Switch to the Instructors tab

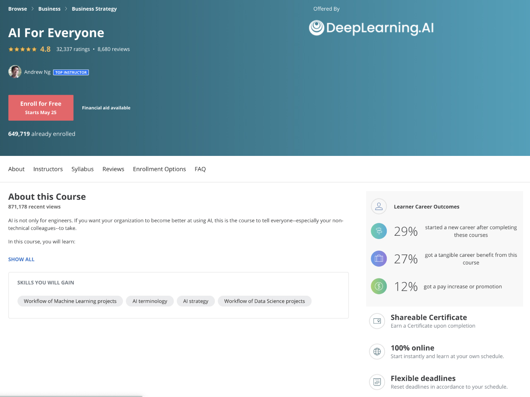(x=48, y=169)
